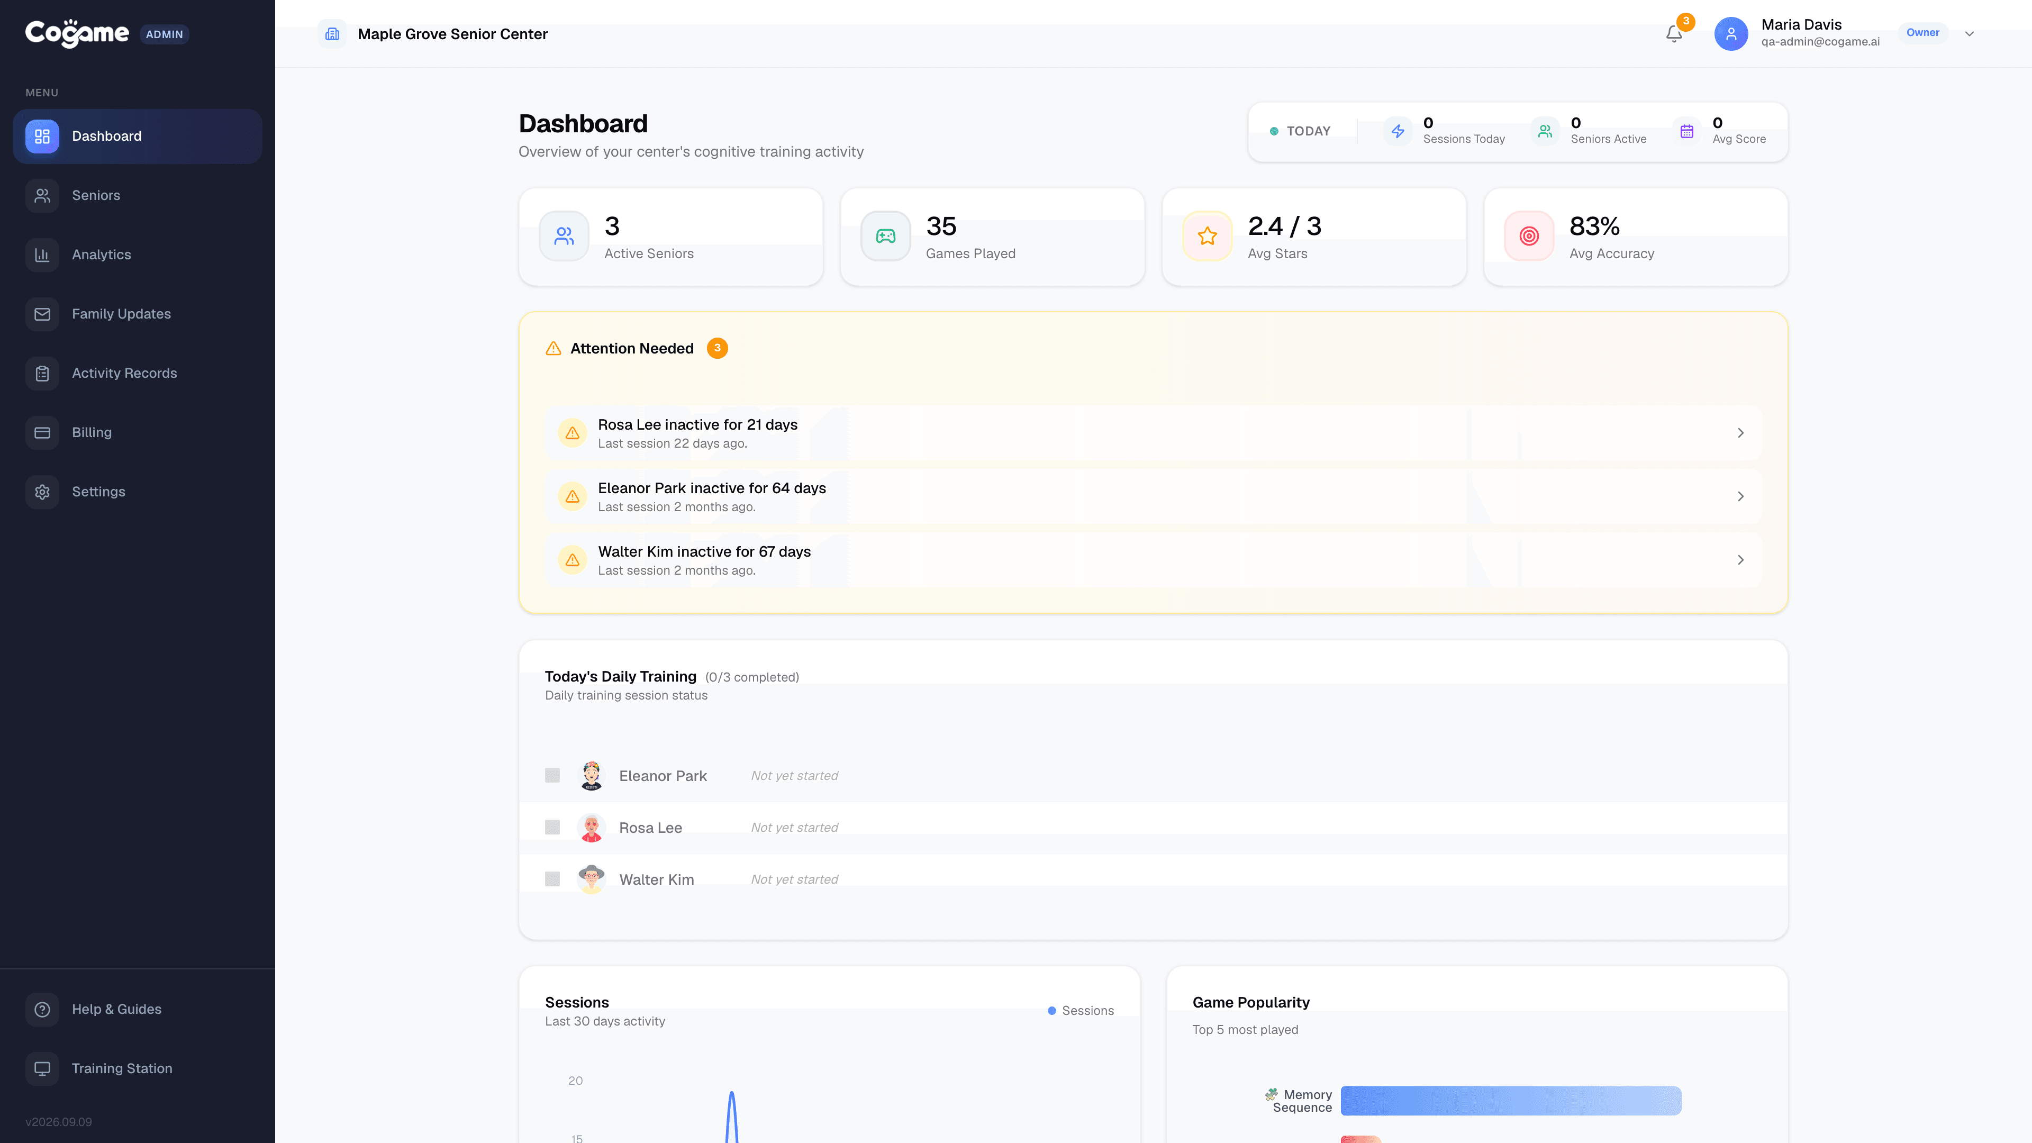
Task: Click Walter Kim's avatar in Daily Training
Action: 592,879
